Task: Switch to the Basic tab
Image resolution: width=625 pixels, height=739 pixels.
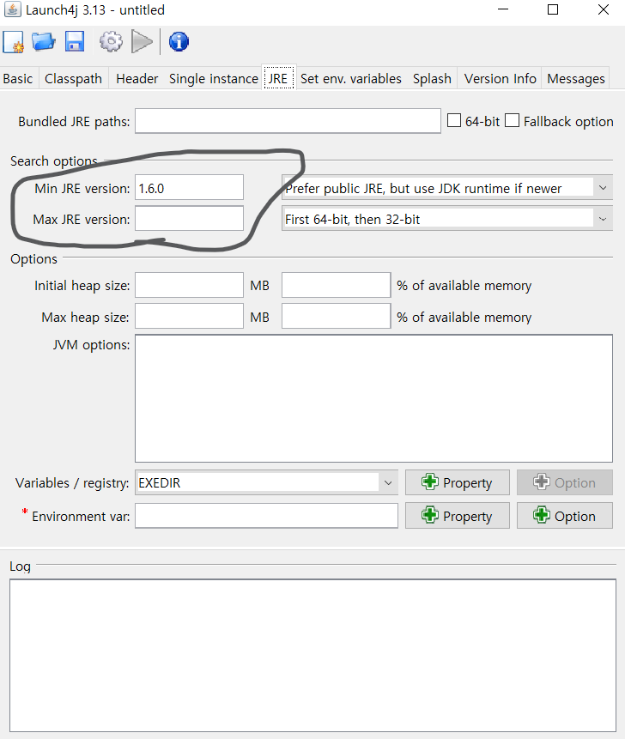Action: (18, 79)
